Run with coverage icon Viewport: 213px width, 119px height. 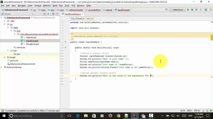pyautogui.click(x=196, y=10)
